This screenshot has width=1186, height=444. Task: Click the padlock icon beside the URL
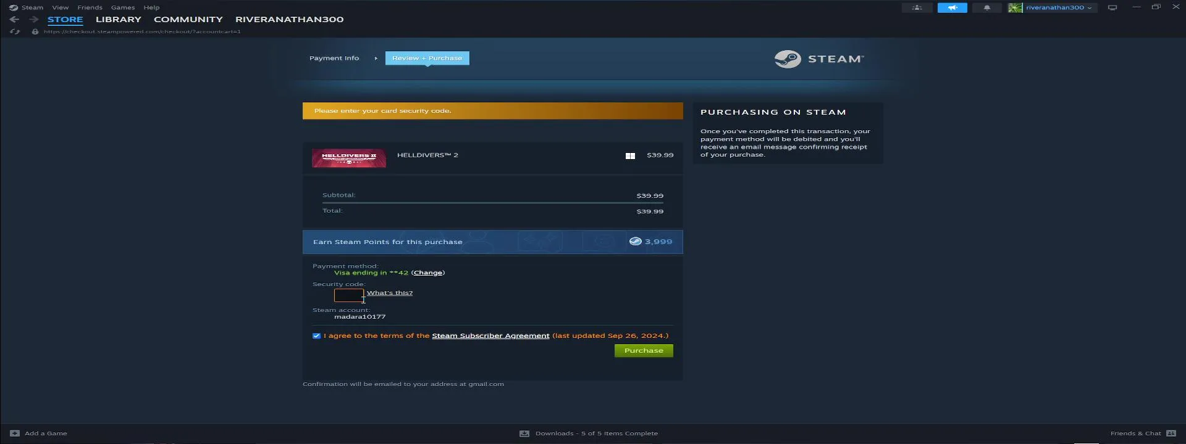coord(35,31)
